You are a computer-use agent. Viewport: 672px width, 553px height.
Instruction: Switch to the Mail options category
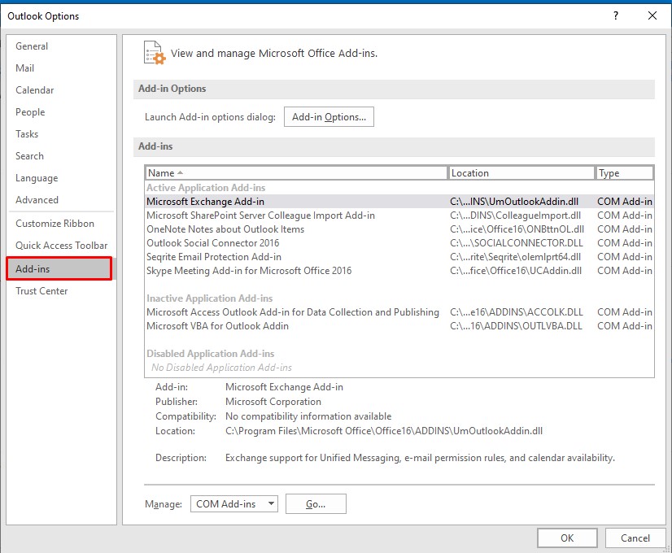[x=25, y=68]
